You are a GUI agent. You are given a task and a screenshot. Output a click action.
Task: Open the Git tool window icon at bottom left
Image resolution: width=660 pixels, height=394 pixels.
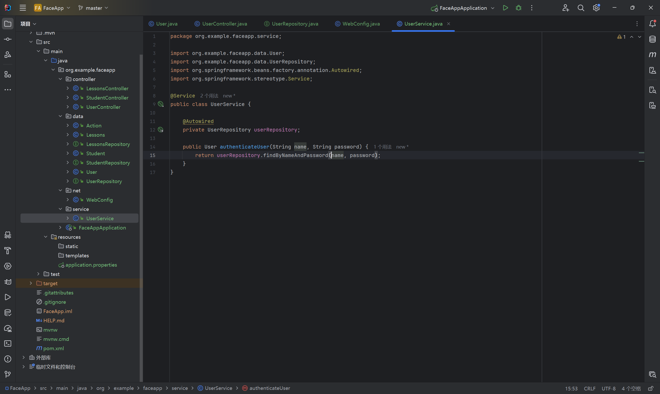(x=8, y=374)
